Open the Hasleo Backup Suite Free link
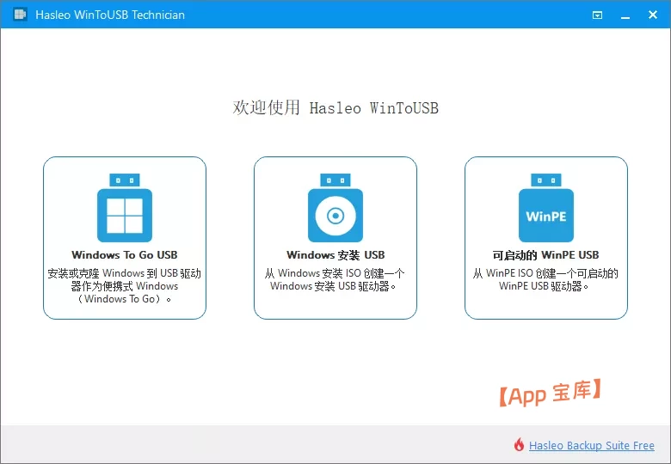The image size is (671, 464). (591, 446)
